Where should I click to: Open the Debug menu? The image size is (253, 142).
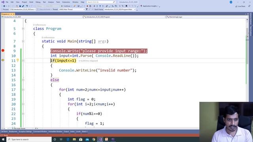coord(38,2)
